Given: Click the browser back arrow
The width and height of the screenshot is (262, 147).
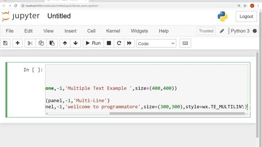Looking at the screenshot, I should click(4, 6).
